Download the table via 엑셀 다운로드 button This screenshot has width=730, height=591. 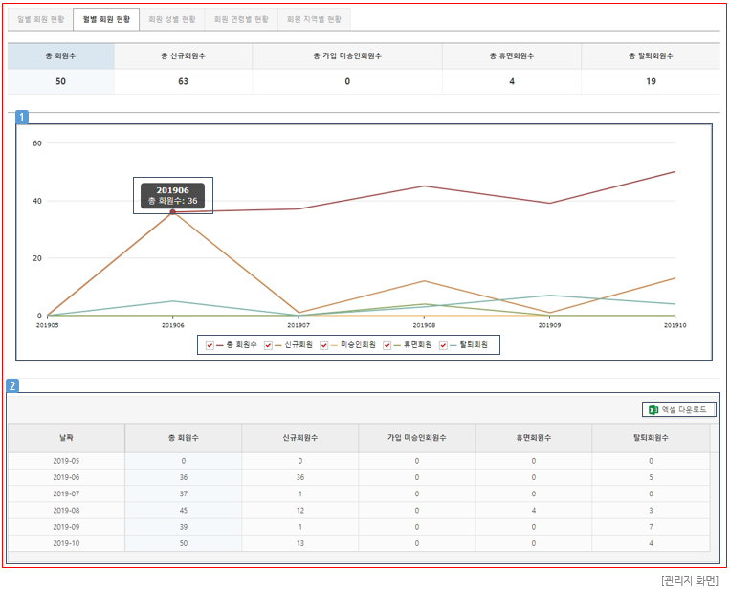point(678,409)
